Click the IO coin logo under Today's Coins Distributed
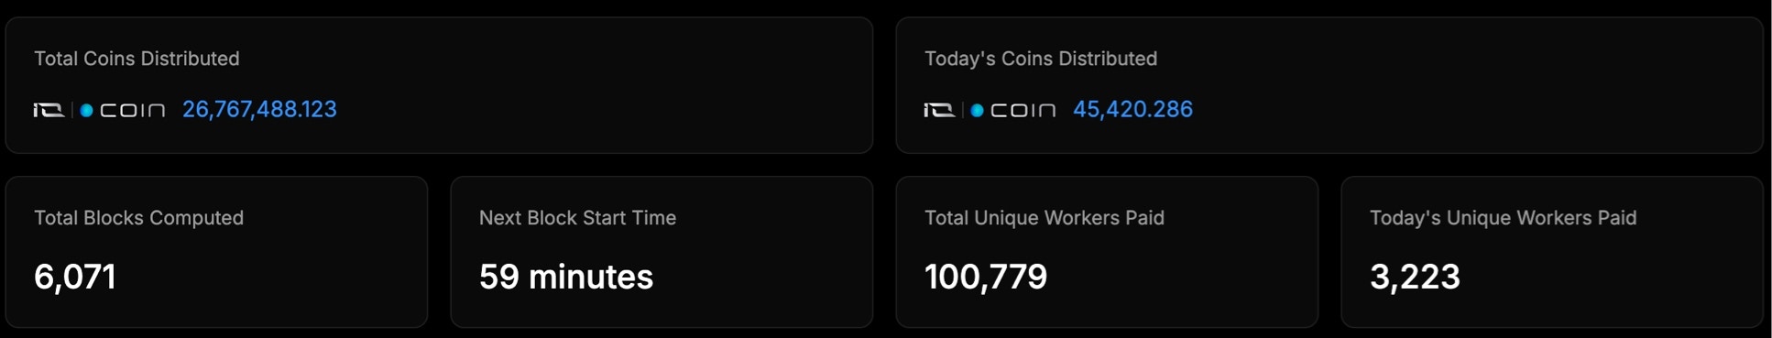 pos(990,110)
